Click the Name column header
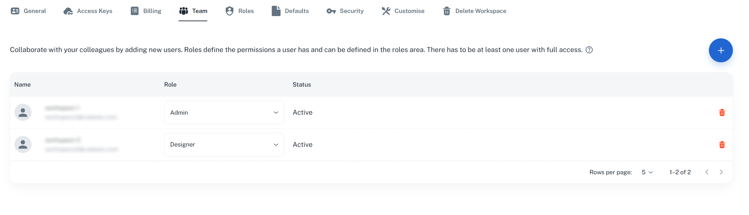The image size is (749, 215). click(x=23, y=85)
